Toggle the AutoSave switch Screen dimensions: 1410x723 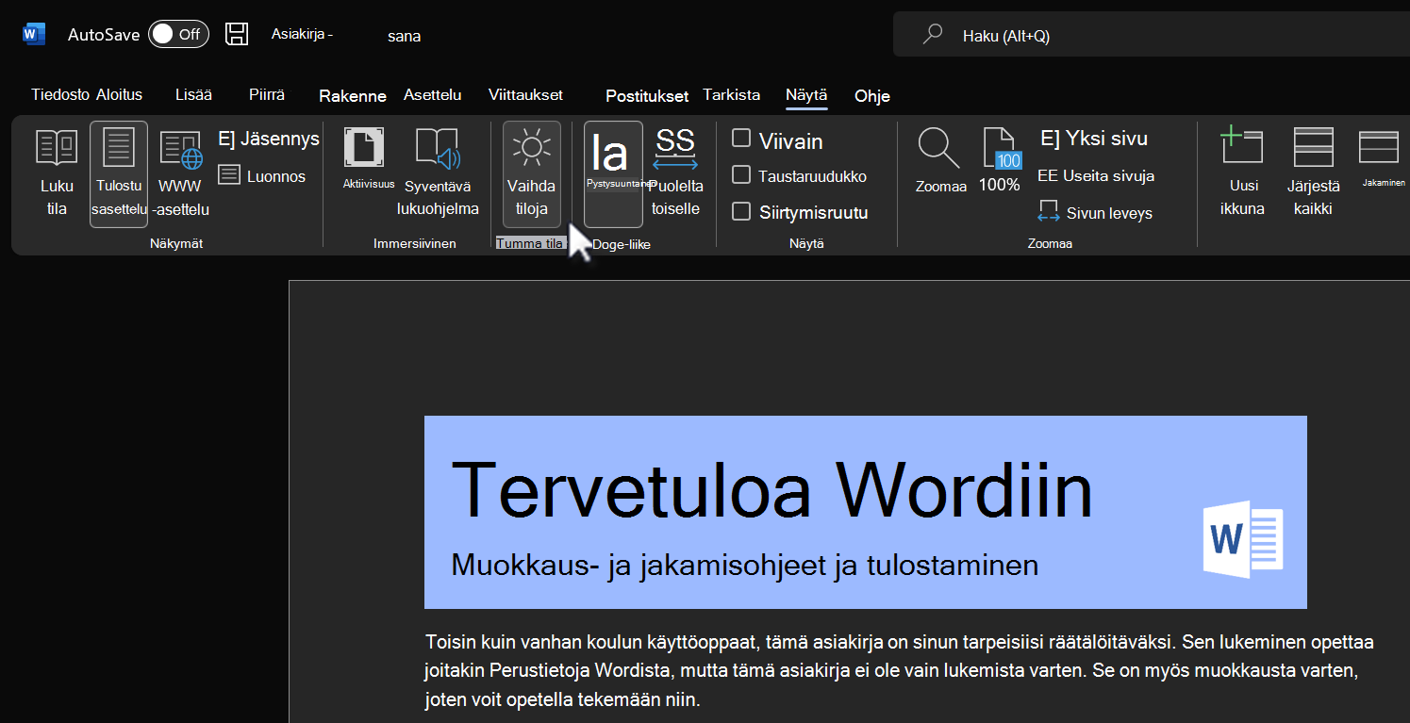(x=178, y=35)
